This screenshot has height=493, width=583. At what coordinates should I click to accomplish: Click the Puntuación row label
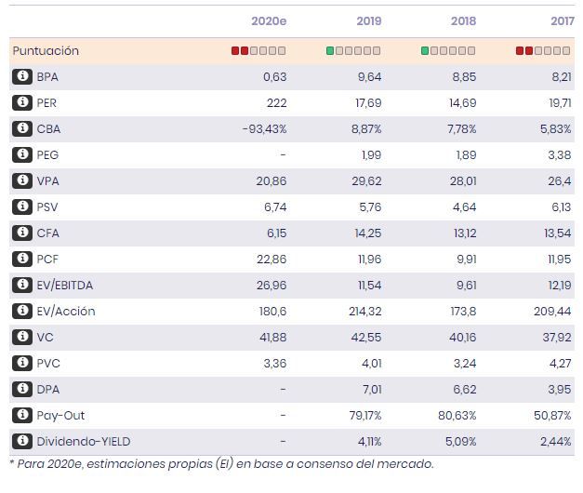[46, 51]
